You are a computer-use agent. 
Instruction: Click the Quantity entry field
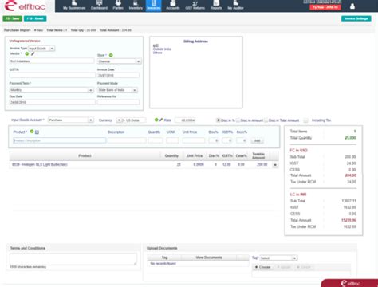click(x=156, y=140)
